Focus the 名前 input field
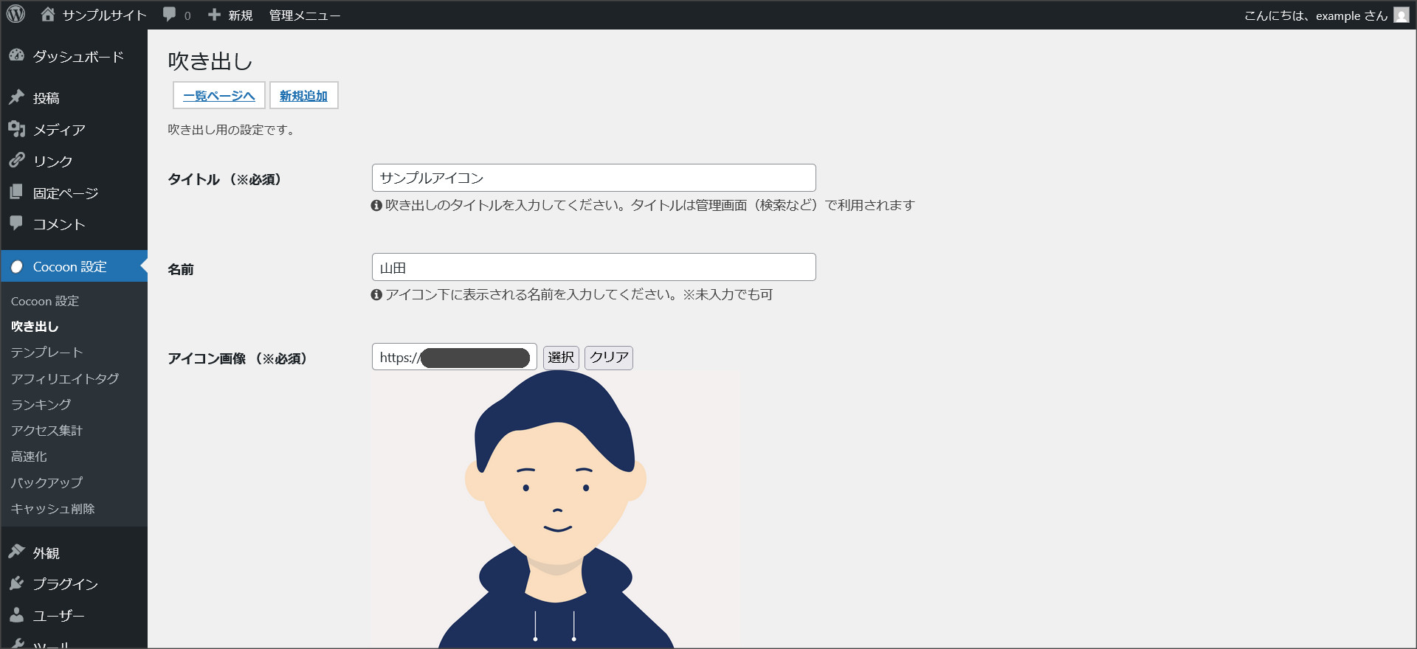The height and width of the screenshot is (649, 1417). [594, 267]
